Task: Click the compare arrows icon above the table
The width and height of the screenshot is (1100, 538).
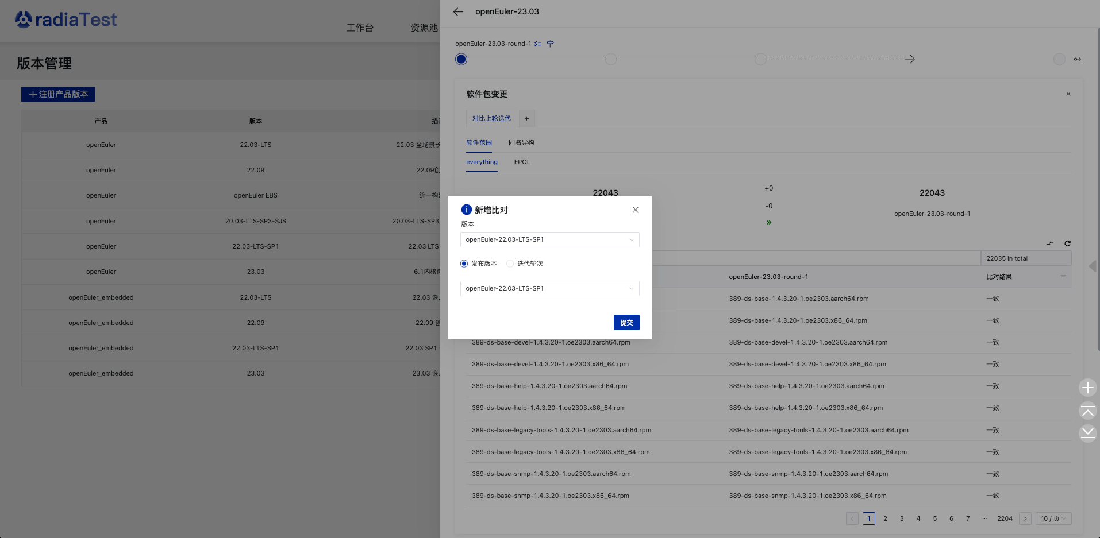Action: click(x=1050, y=243)
